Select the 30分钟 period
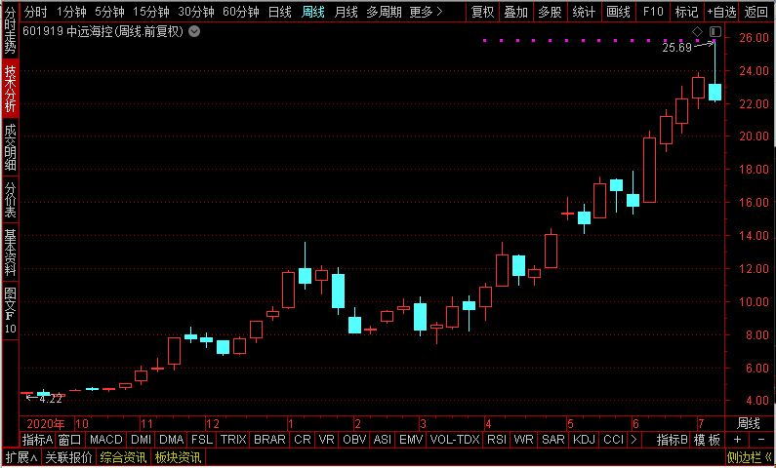Image resolution: width=776 pixels, height=468 pixels. pos(196,12)
